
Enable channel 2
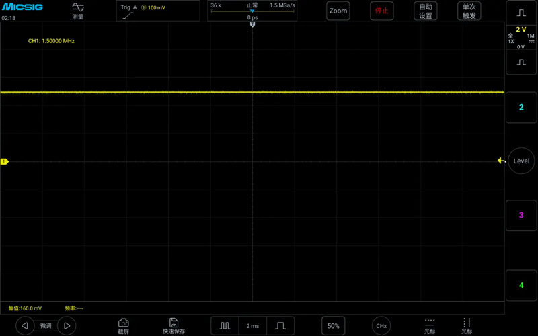[x=521, y=108]
